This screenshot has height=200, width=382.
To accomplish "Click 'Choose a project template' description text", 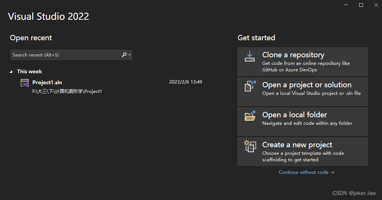I will [x=303, y=156].
